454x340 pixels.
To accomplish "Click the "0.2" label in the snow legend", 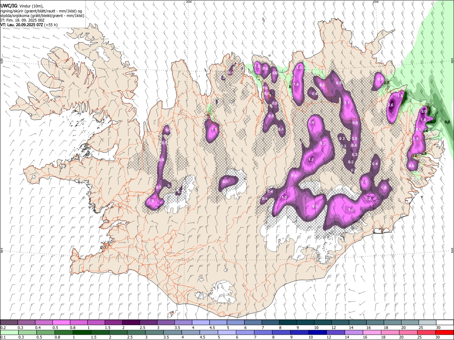I will (3, 328).
